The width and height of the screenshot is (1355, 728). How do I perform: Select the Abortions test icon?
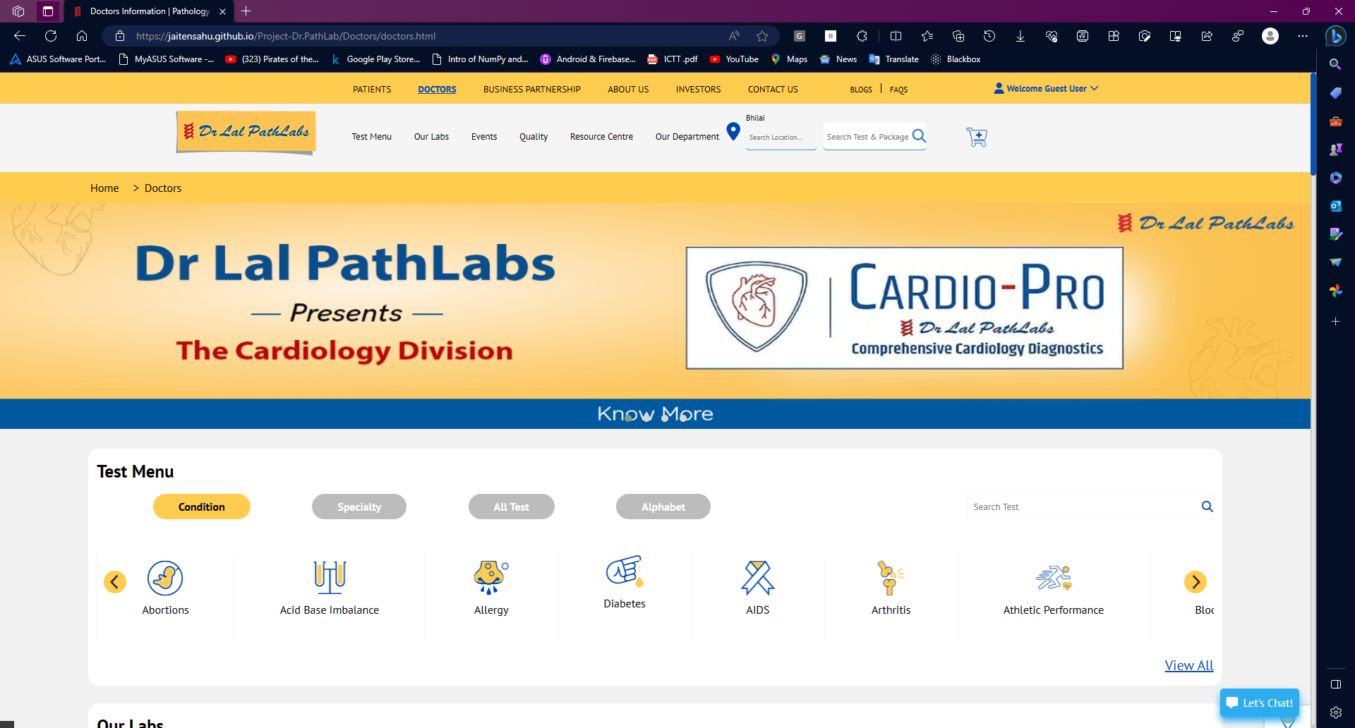coord(165,578)
